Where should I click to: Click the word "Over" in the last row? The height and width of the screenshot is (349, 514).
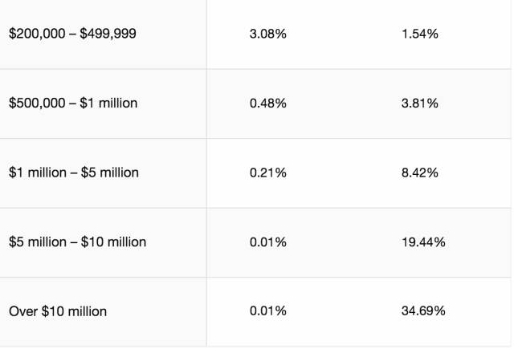coord(23,310)
